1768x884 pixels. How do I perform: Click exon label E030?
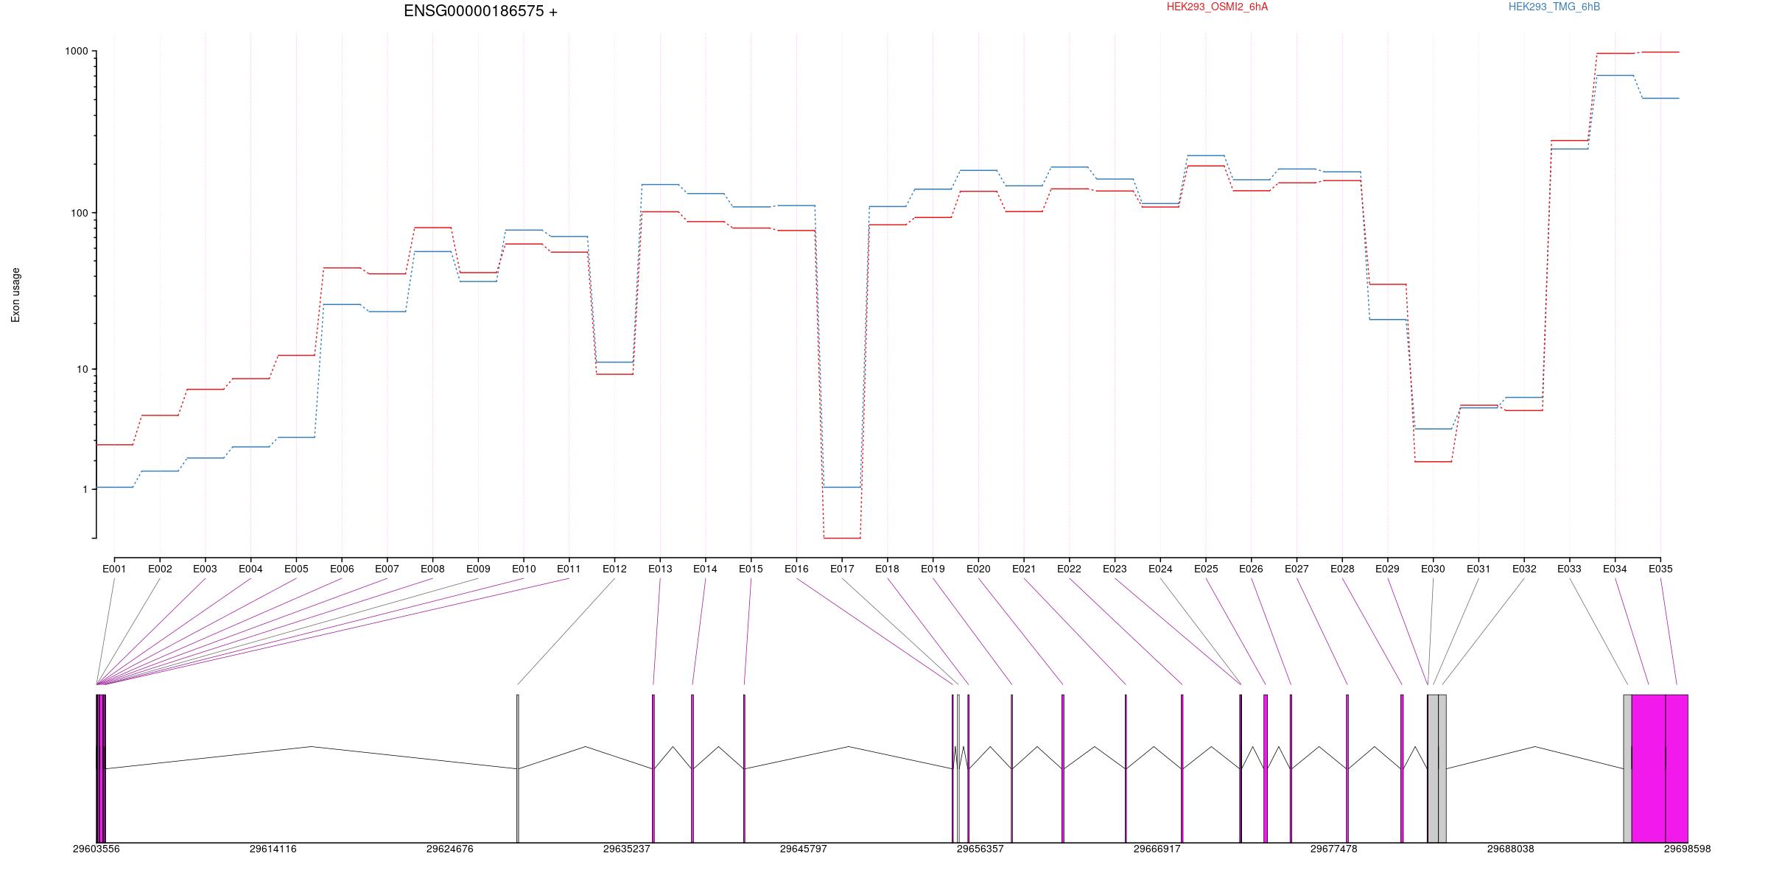coord(1433,569)
